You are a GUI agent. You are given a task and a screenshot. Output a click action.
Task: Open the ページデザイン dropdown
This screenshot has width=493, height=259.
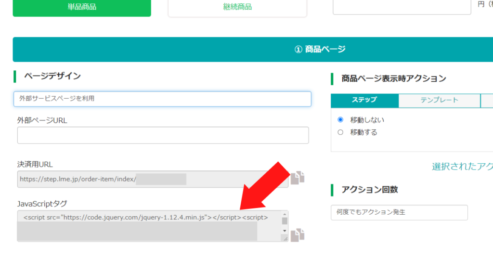click(163, 99)
